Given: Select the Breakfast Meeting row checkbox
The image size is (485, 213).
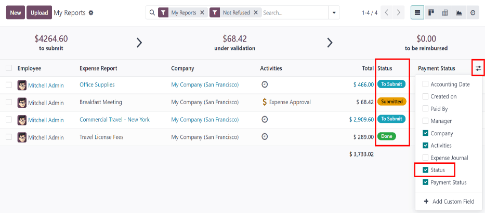Looking at the screenshot, I should click(x=9, y=102).
